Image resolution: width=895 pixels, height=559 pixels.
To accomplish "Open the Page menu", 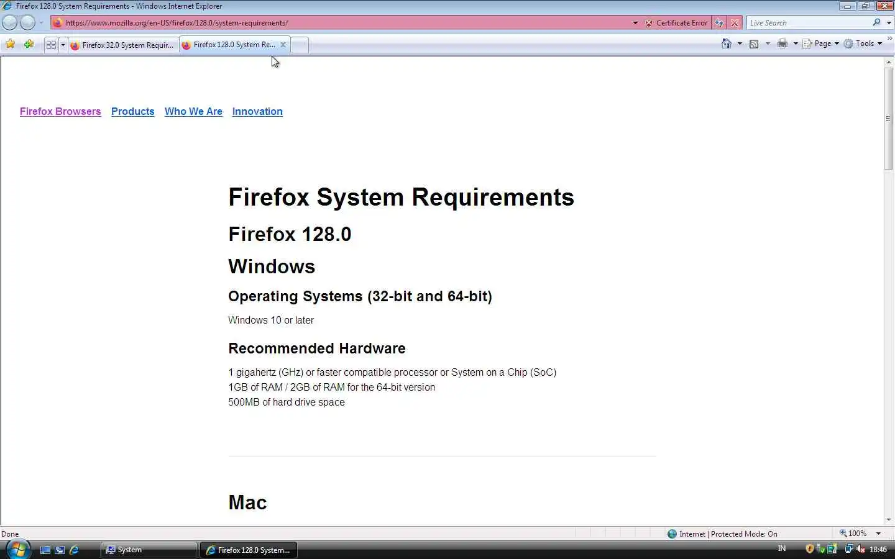I will pos(820,43).
